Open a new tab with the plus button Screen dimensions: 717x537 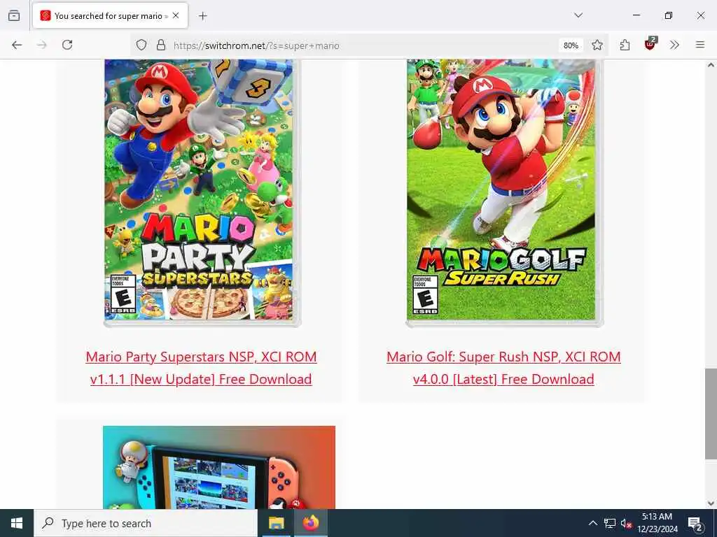[202, 16]
